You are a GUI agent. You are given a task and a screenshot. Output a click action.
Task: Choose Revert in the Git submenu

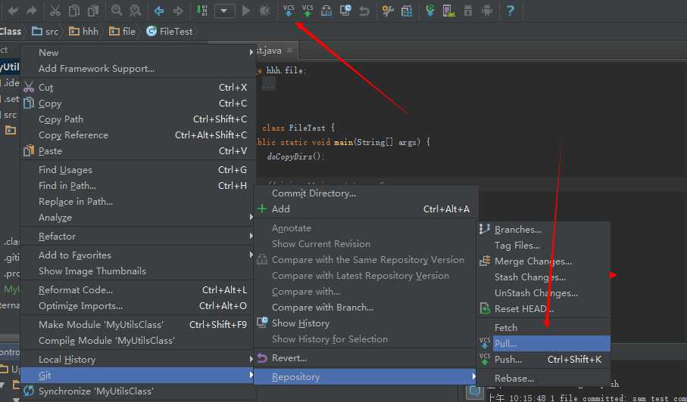tap(367, 358)
